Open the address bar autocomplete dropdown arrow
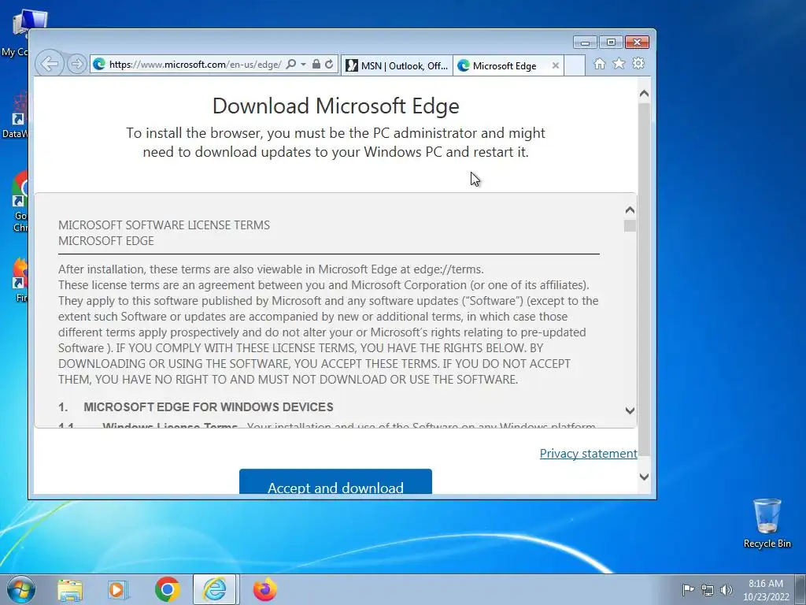The height and width of the screenshot is (605, 806). tap(303, 64)
